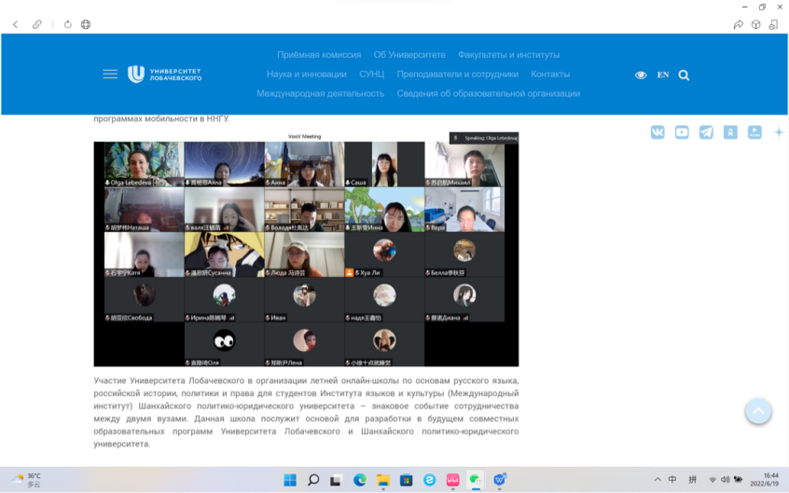Switch the taskbar input language indicator

(x=672, y=480)
